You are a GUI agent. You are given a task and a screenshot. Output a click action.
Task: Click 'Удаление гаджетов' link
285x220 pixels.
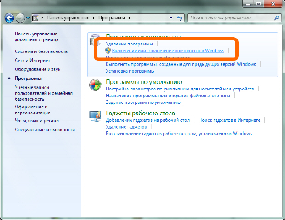(126, 127)
